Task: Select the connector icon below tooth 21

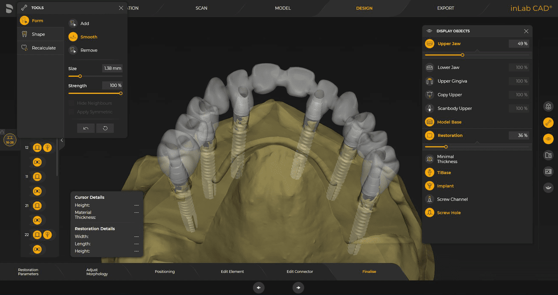Action: click(x=37, y=220)
